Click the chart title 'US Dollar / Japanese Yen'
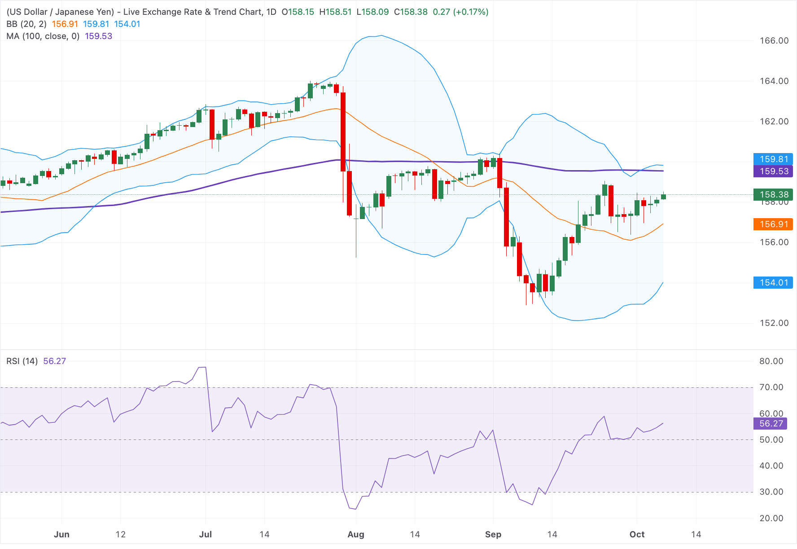Viewport: 797px width, 549px height. point(61,12)
